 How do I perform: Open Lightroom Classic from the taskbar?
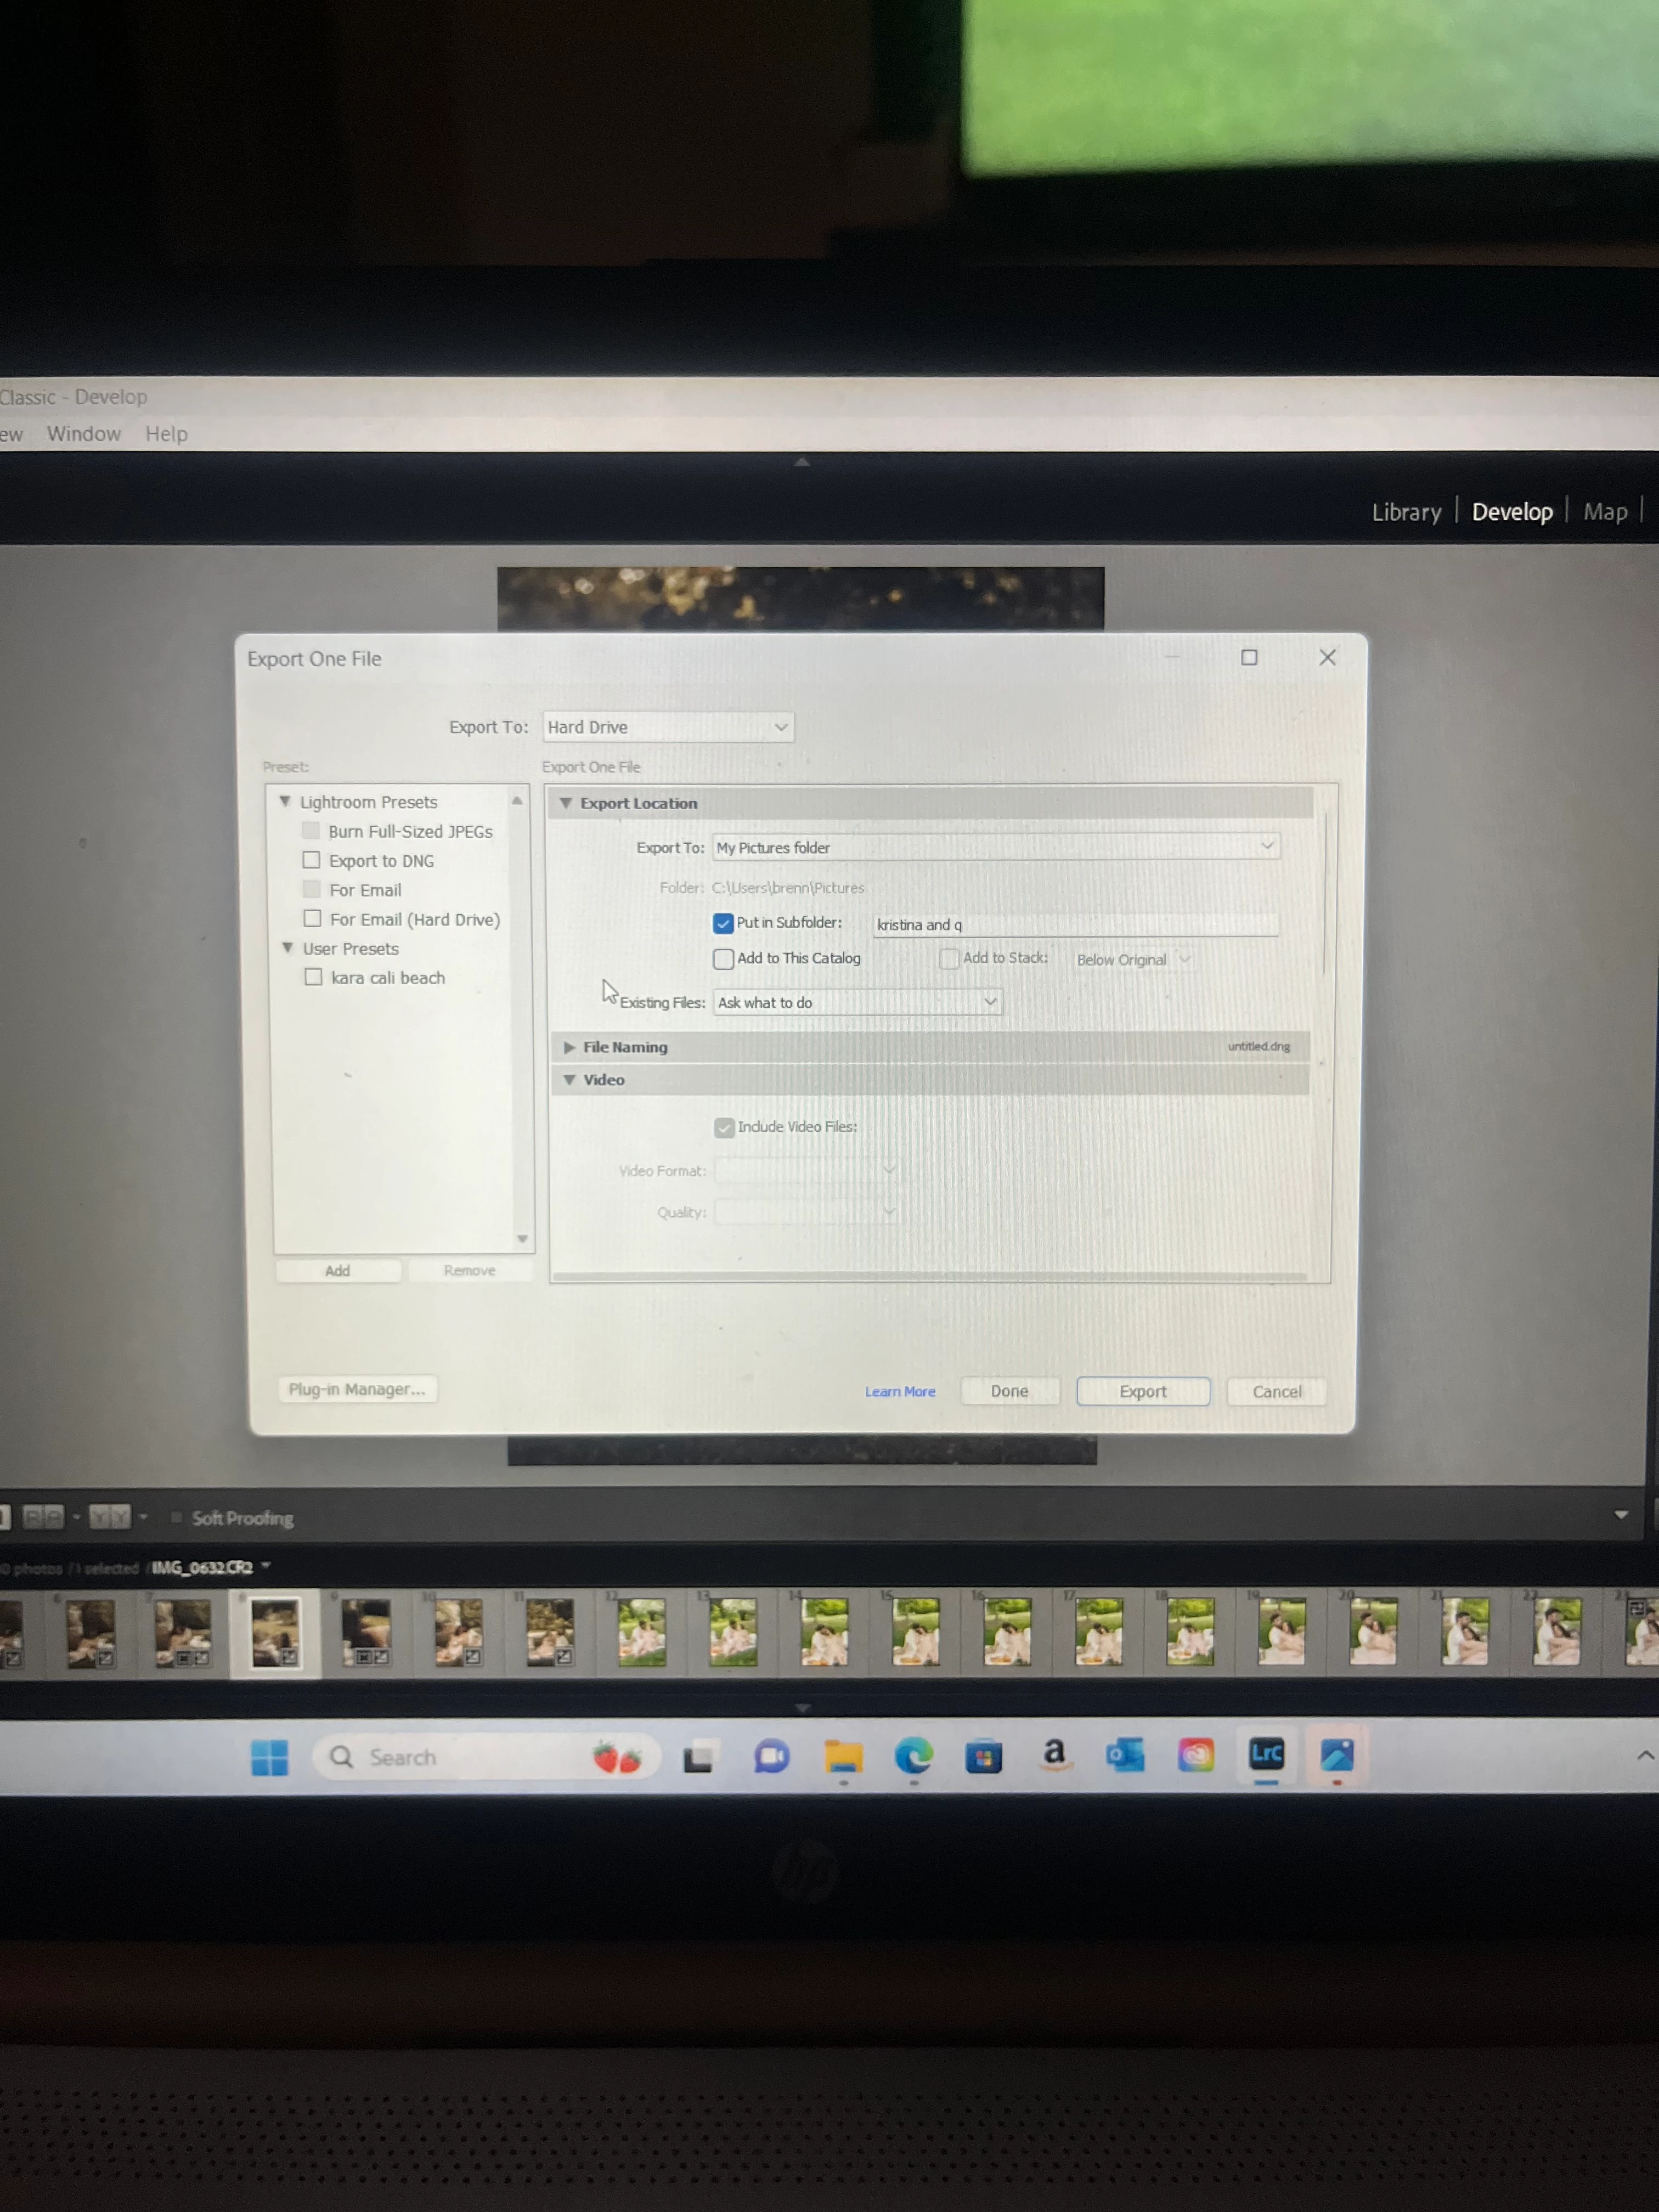[1266, 1754]
